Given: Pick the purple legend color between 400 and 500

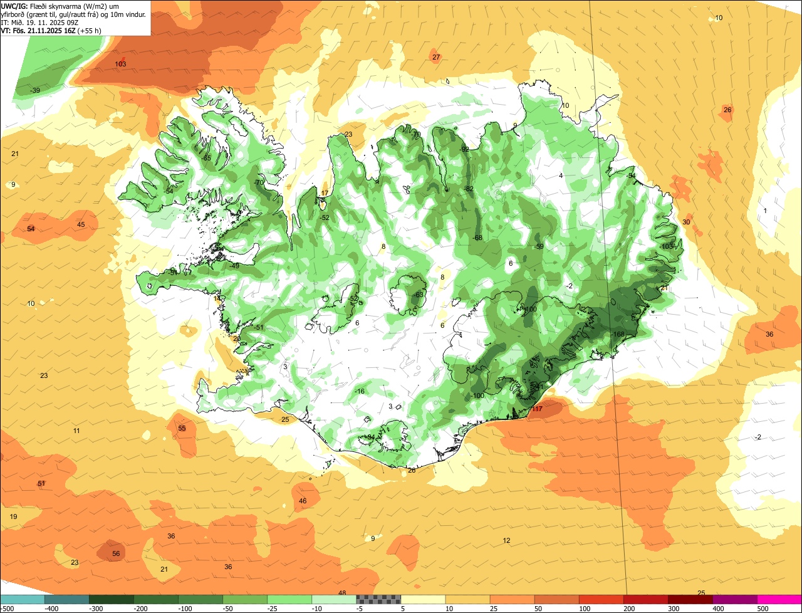Looking at the screenshot, I should click(735, 599).
